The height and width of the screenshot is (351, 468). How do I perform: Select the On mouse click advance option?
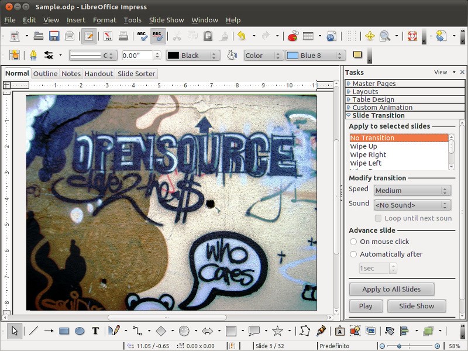pyautogui.click(x=353, y=241)
